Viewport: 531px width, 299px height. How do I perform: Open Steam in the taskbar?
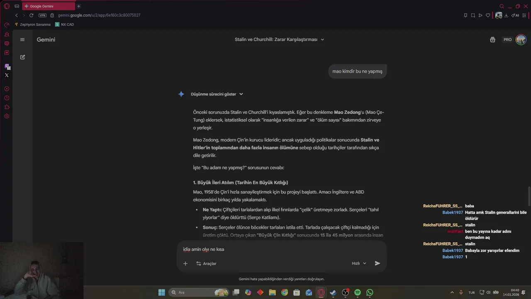[x=333, y=292]
